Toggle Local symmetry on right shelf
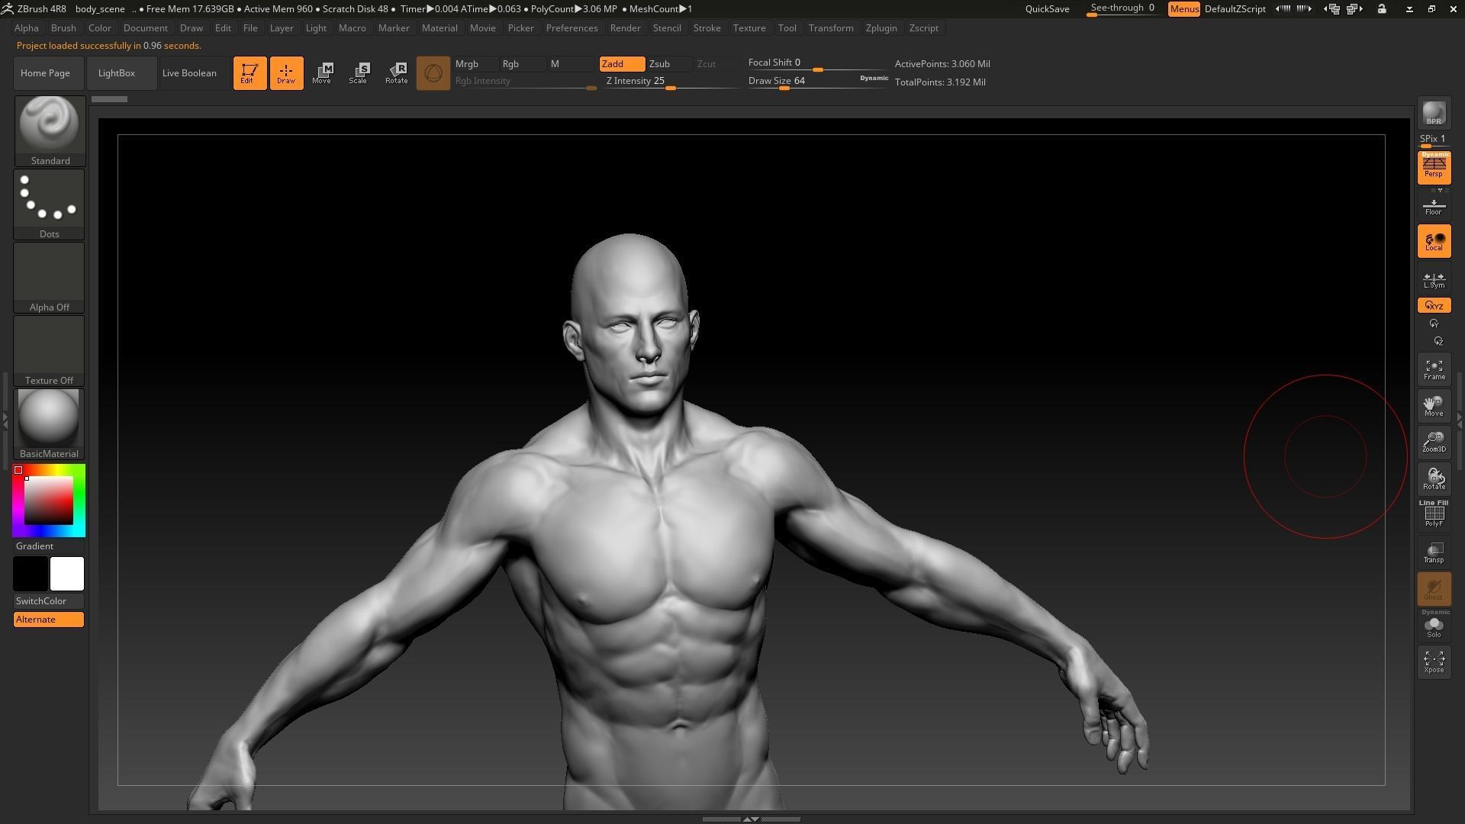 point(1433,240)
